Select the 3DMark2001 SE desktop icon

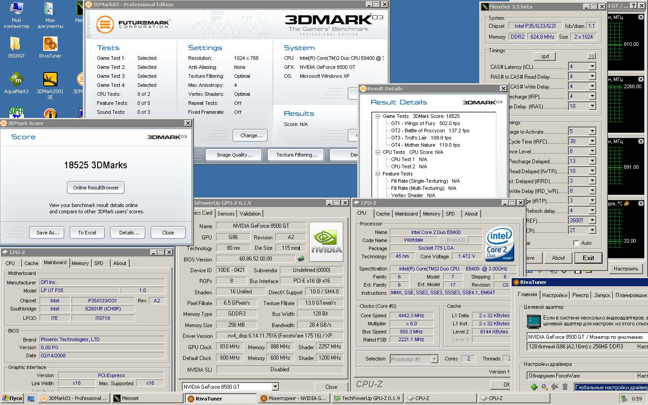click(50, 85)
